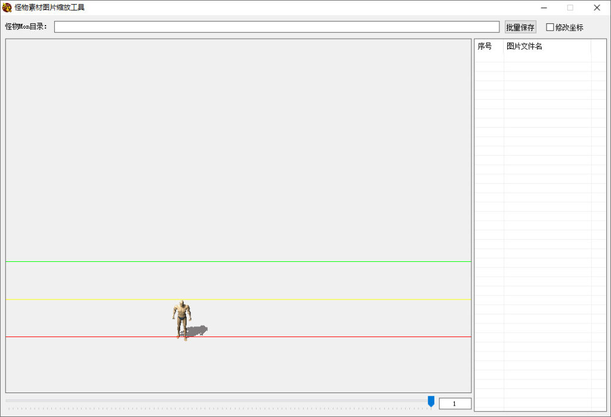
Task: Focus the scale value box showing 1
Action: [x=455, y=404]
